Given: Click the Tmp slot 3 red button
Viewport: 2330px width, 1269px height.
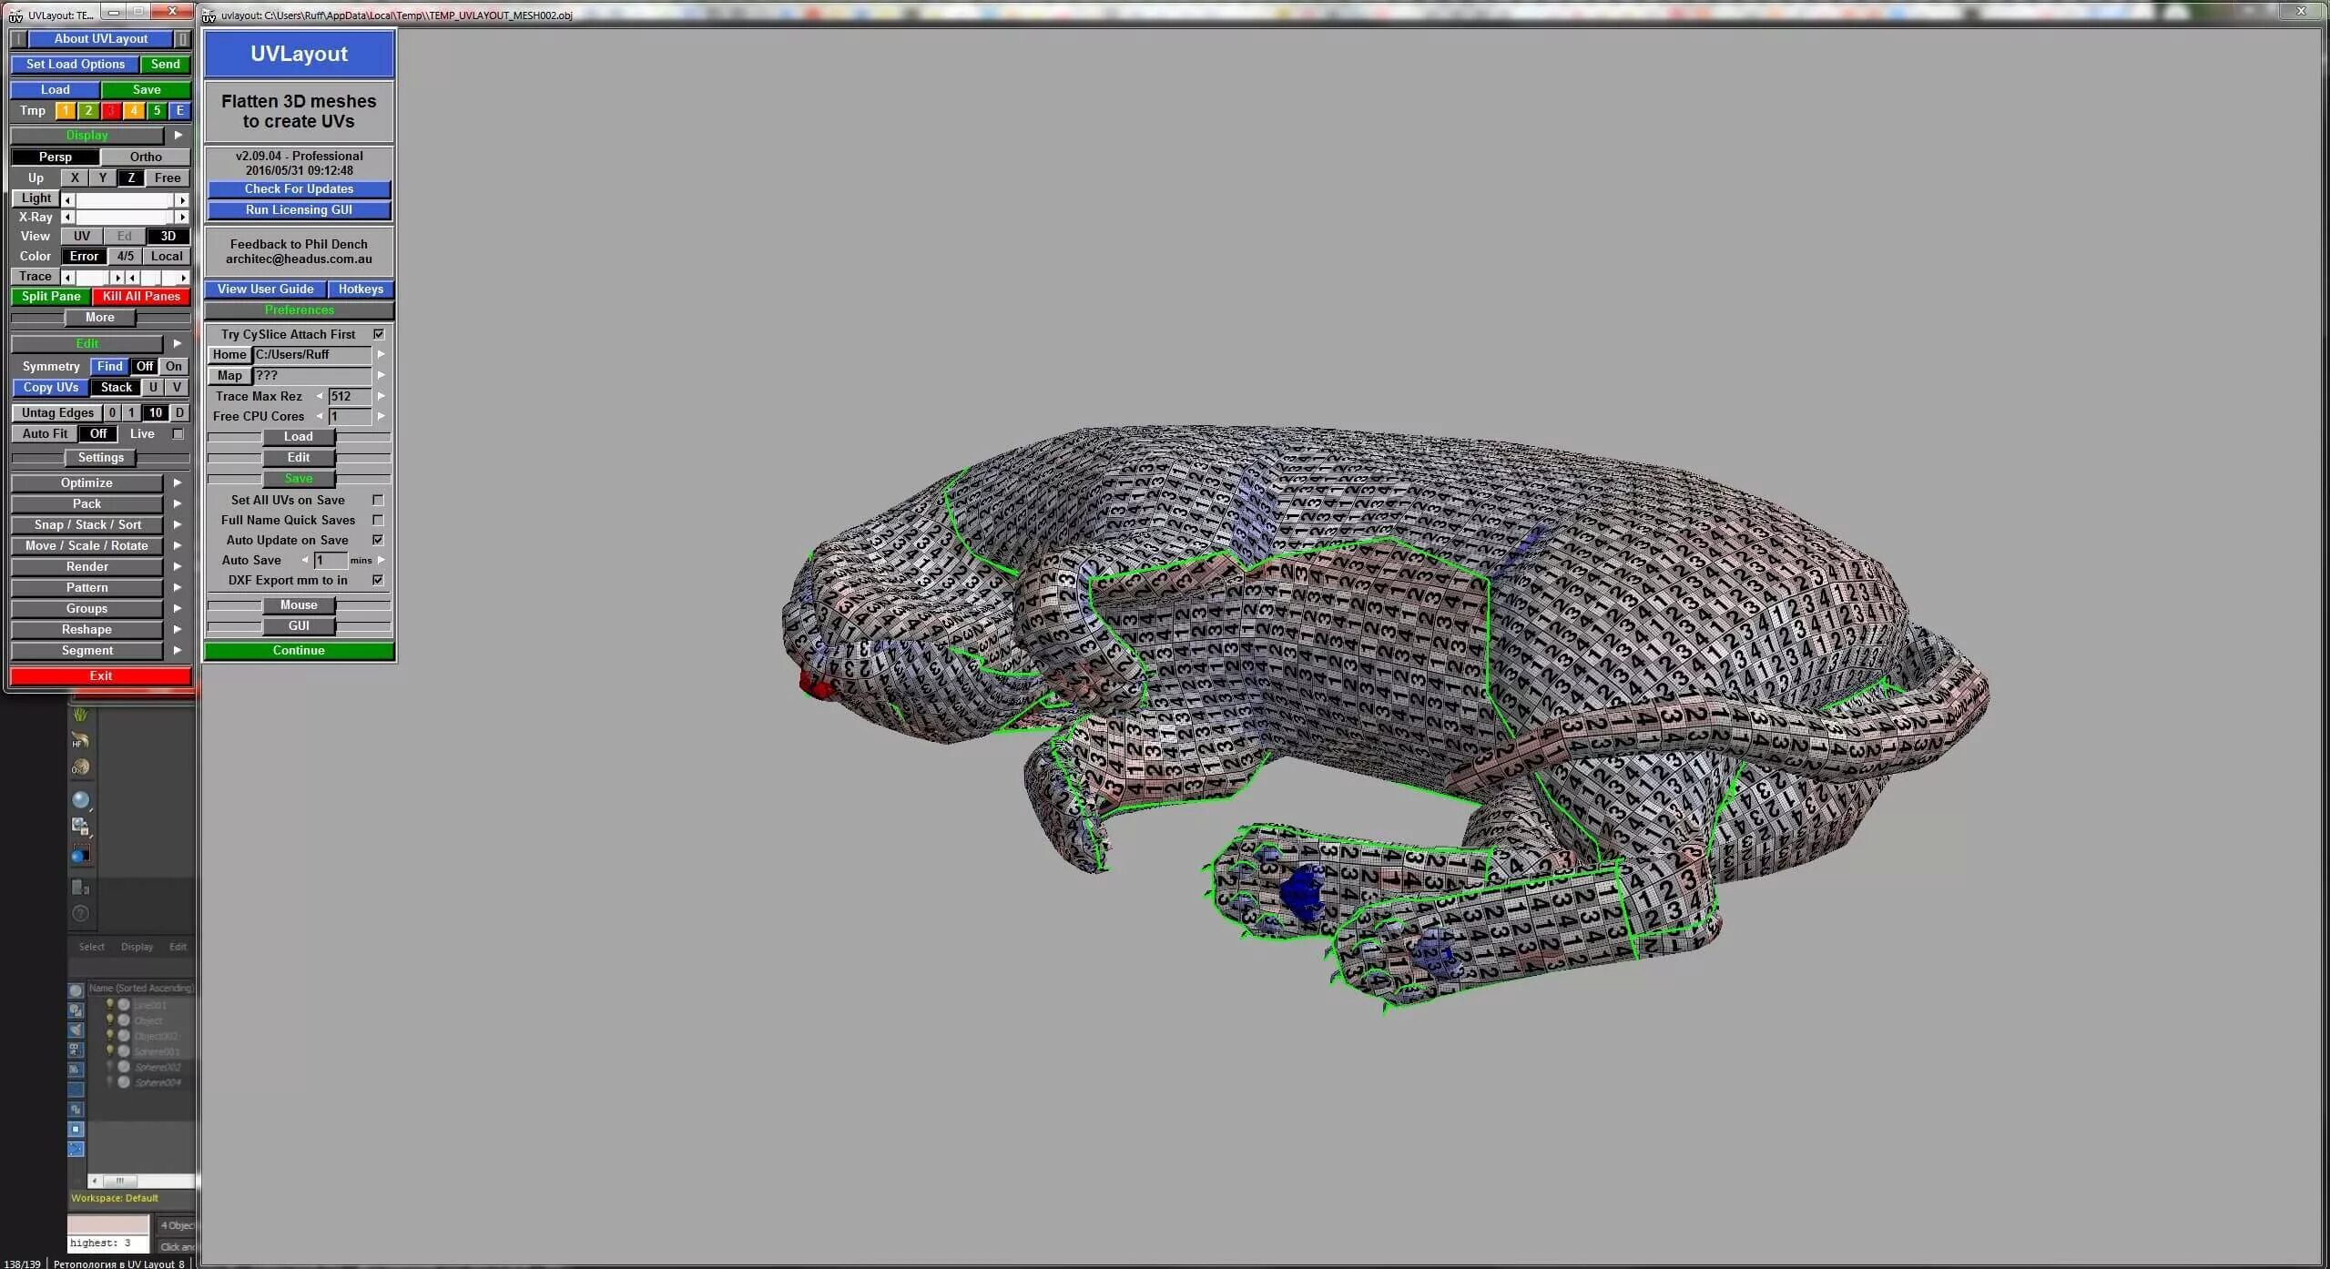Looking at the screenshot, I should [x=111, y=111].
